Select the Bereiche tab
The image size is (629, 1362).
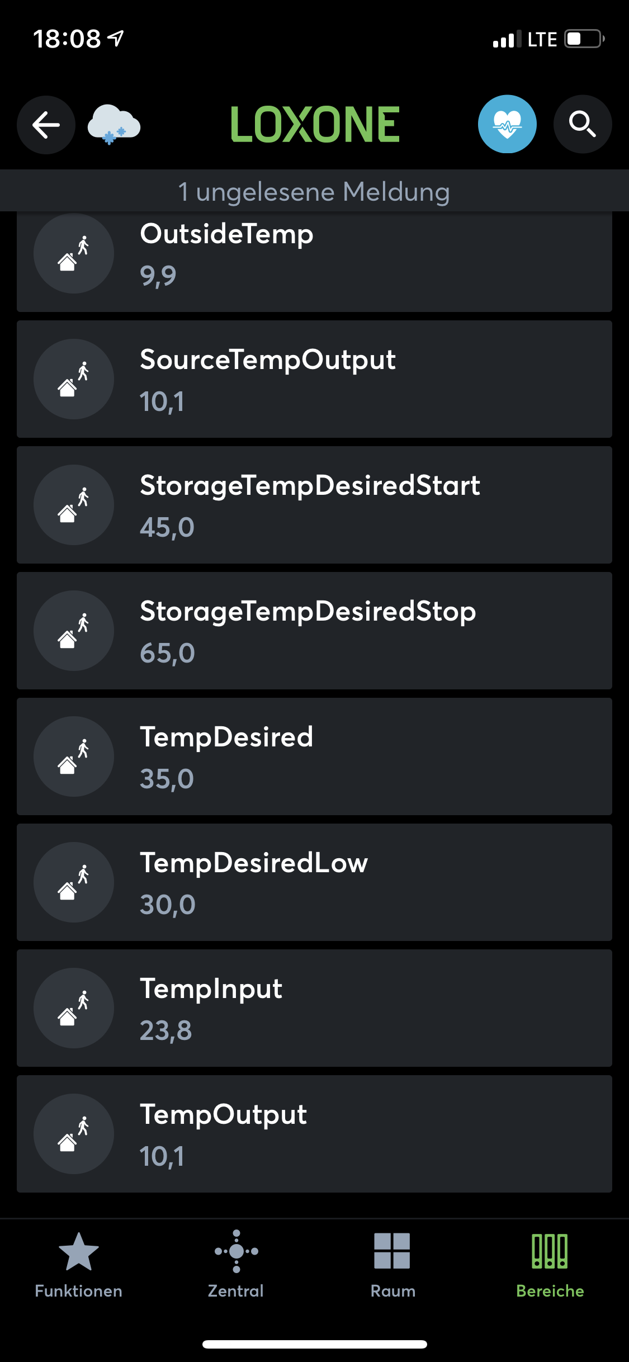[550, 1265]
